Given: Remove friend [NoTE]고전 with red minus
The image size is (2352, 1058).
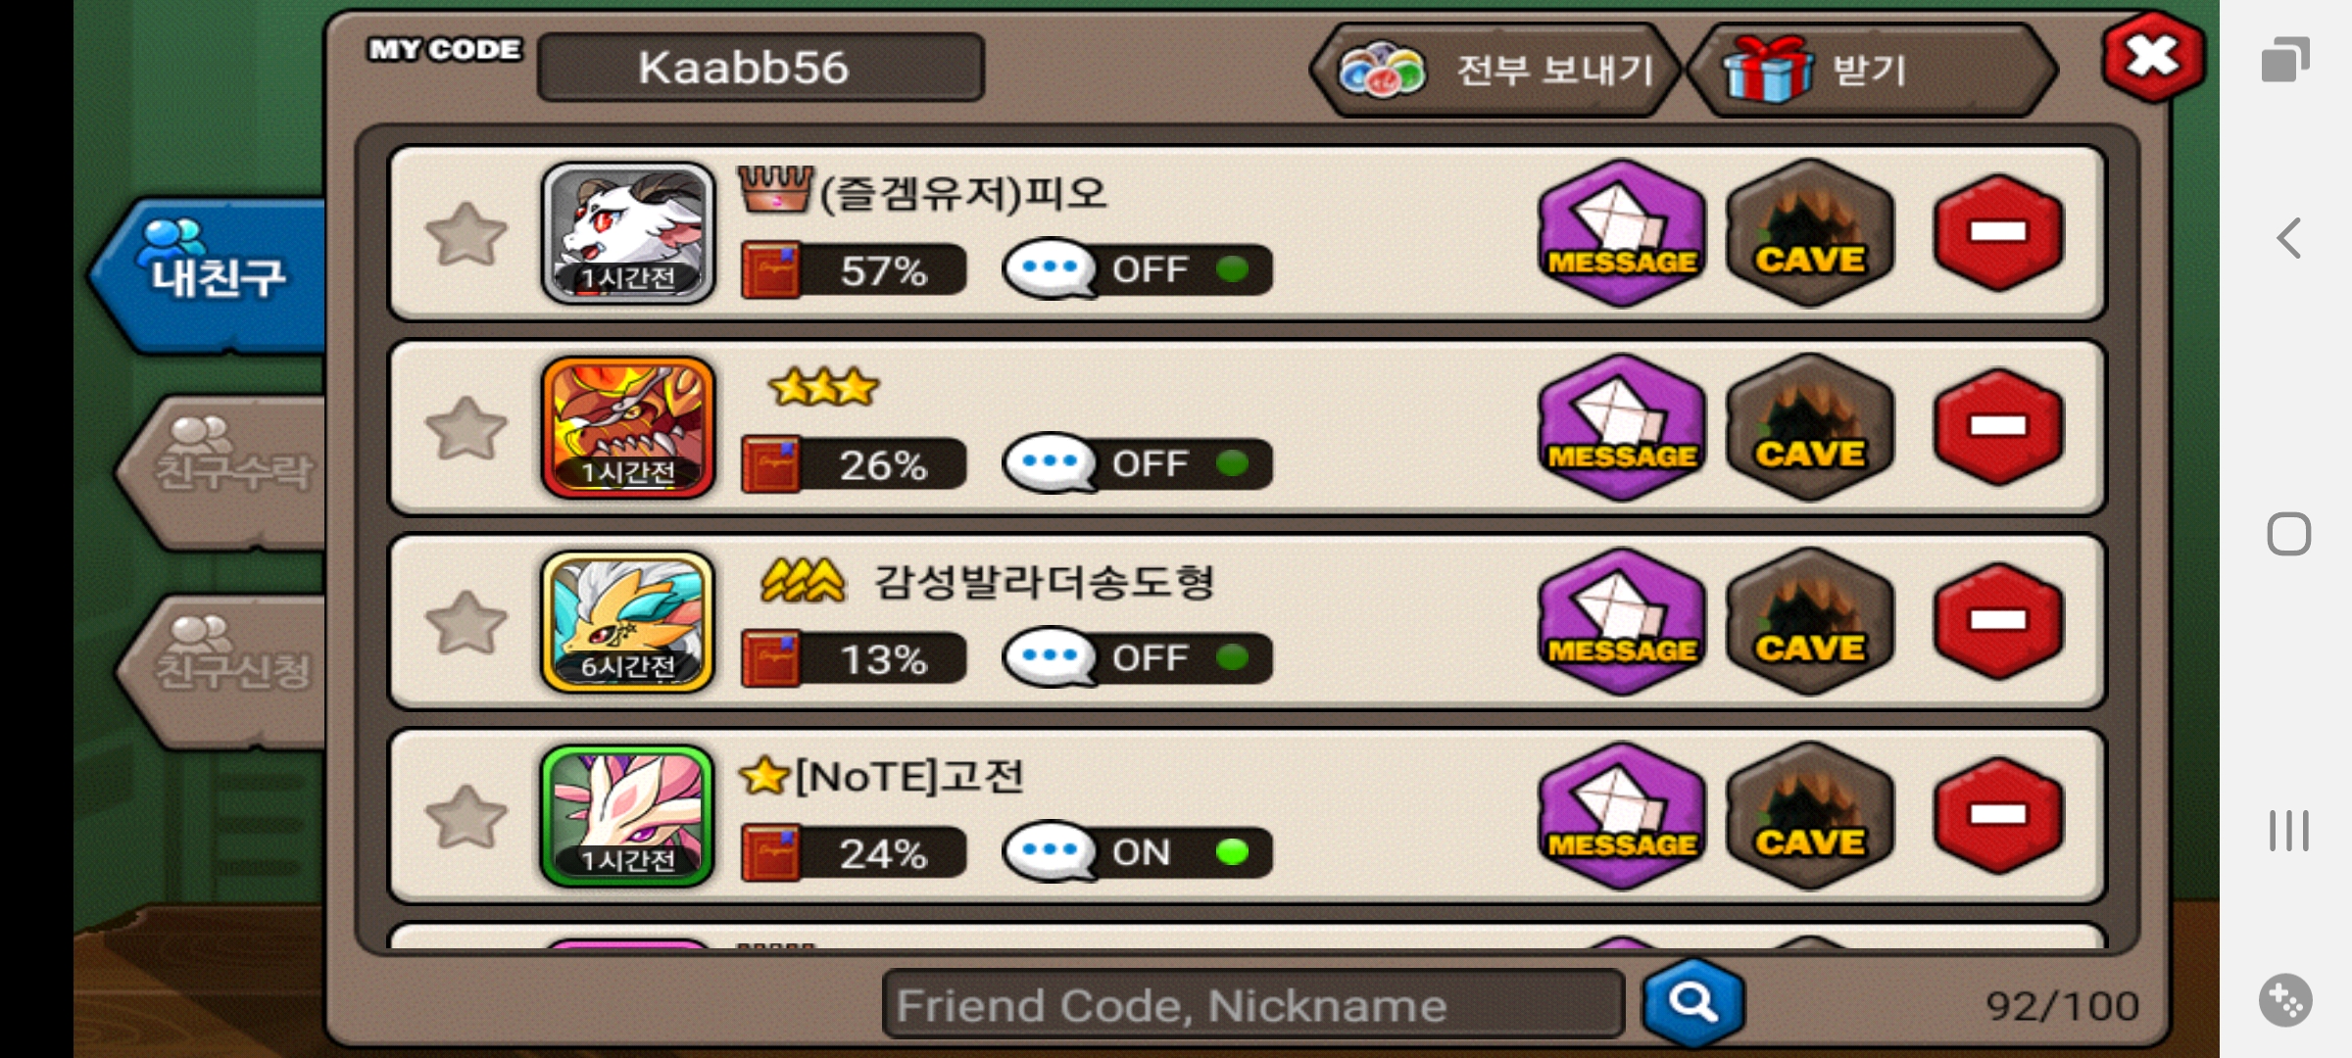Looking at the screenshot, I should coord(1999,815).
